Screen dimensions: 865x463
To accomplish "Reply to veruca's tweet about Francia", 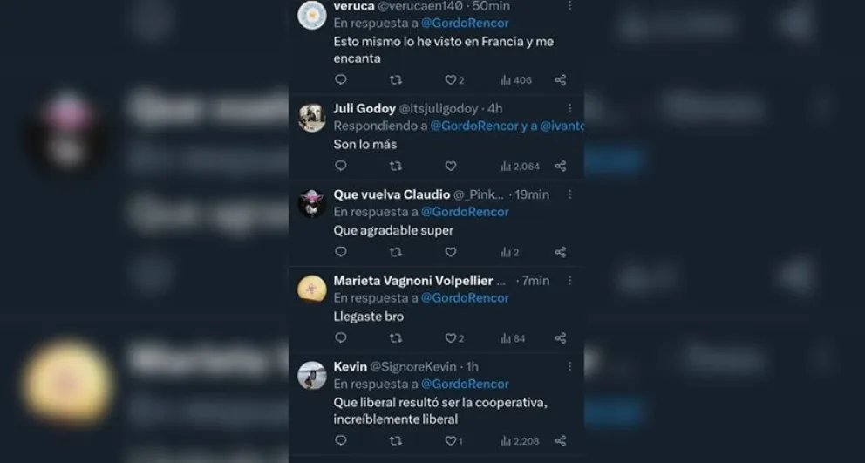I will pos(341,80).
